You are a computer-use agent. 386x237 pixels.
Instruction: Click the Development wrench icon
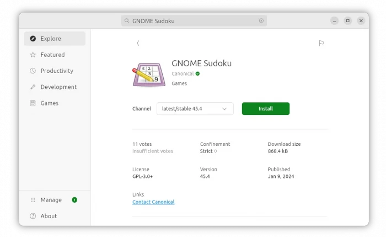pyautogui.click(x=33, y=87)
